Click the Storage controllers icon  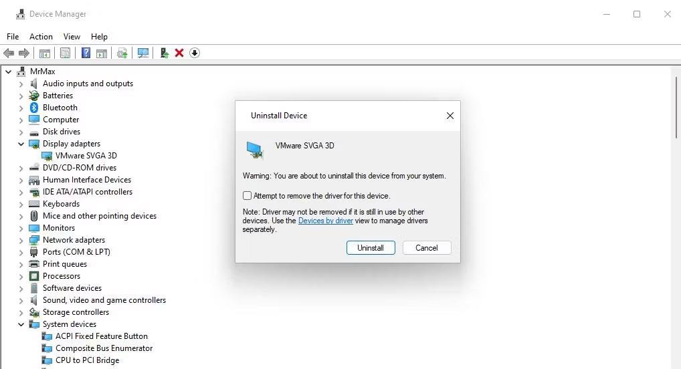(x=34, y=312)
